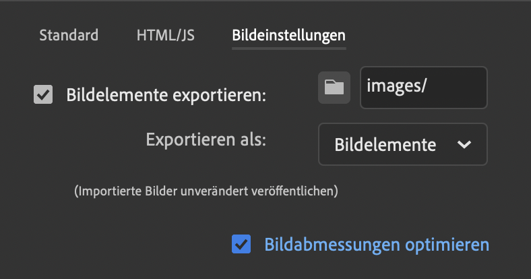Viewport: 531px width, 279px height.
Task: Click into the images/ path field
Action: point(423,88)
